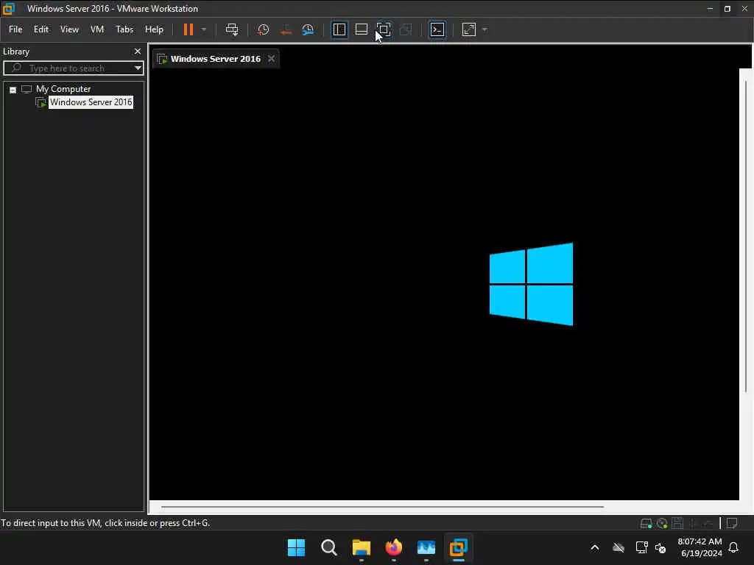Image resolution: width=754 pixels, height=565 pixels.
Task: Click the OneDrive tray icon
Action: (619, 547)
